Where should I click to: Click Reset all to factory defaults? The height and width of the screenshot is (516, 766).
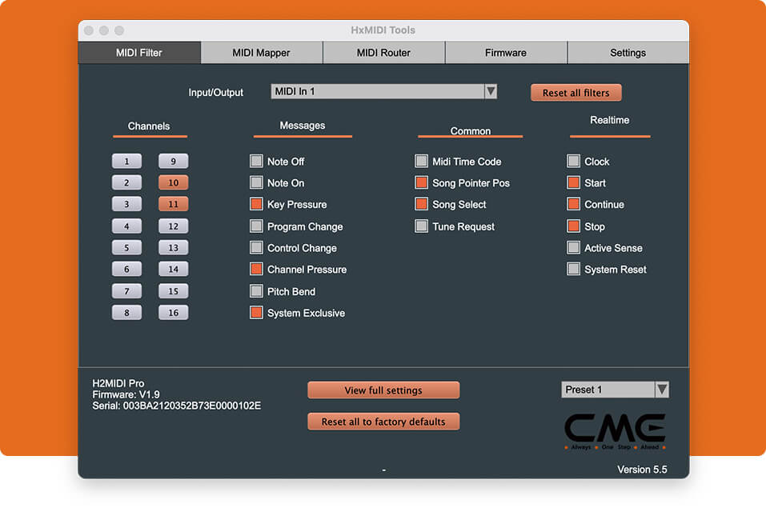coord(383,422)
